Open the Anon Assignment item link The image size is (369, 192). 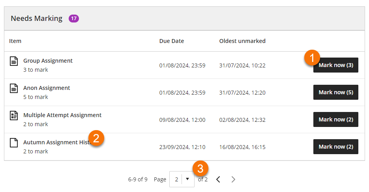47,88
